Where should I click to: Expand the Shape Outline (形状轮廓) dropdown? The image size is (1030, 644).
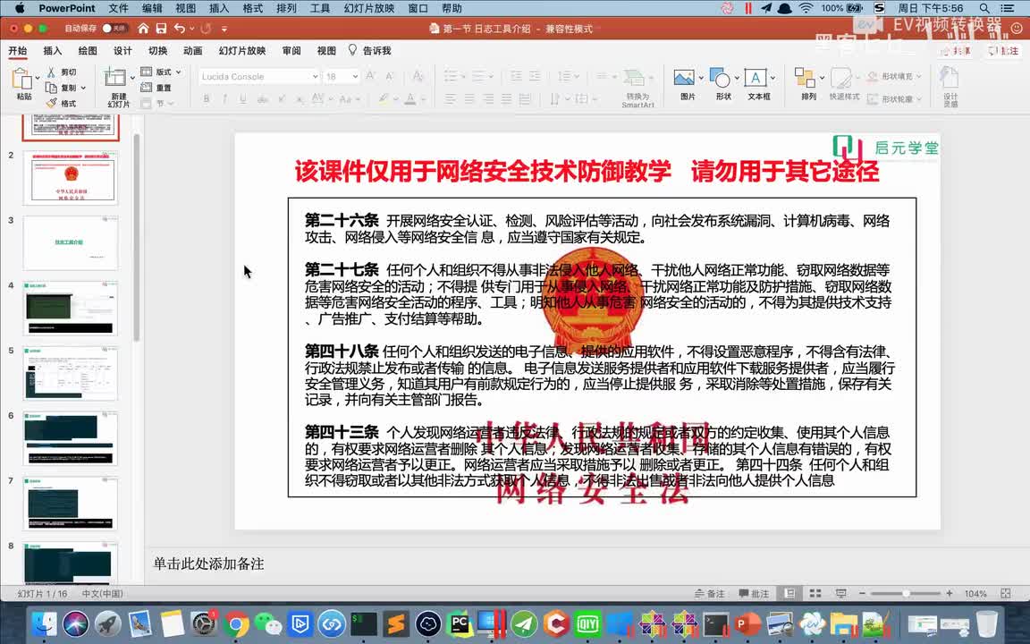pyautogui.click(x=918, y=99)
